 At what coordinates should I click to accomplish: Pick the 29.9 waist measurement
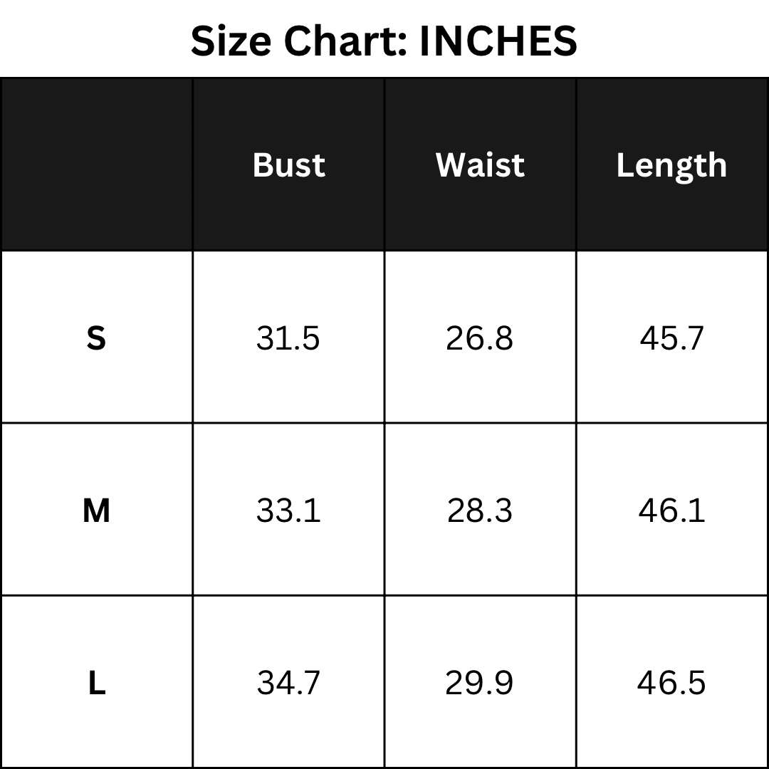(x=479, y=684)
